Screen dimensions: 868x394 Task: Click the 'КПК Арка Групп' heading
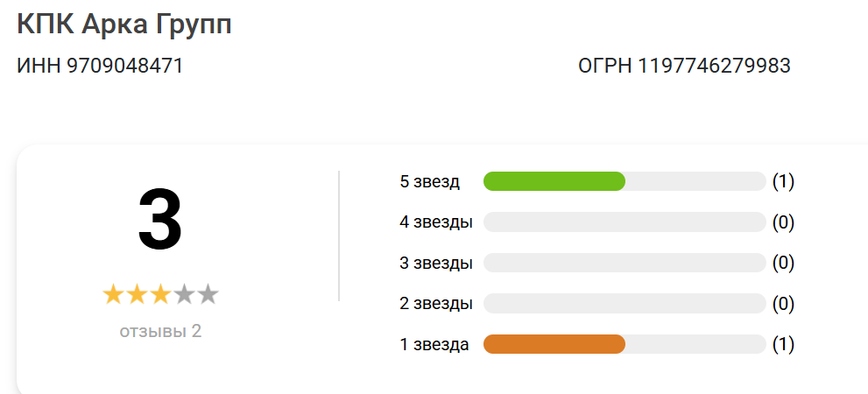click(x=124, y=24)
